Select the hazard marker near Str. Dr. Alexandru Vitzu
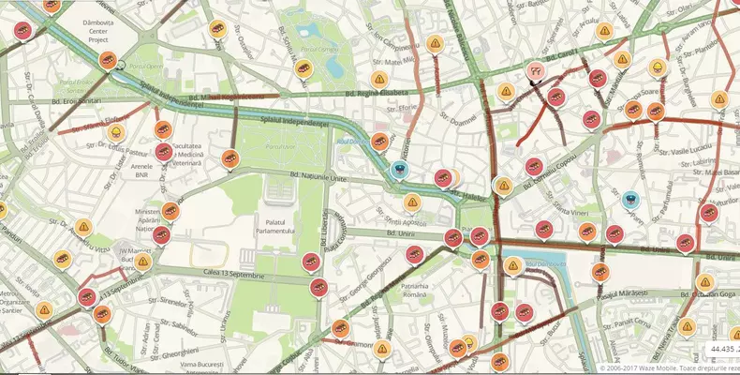Viewport: 740px width, 375px height. pos(83,227)
